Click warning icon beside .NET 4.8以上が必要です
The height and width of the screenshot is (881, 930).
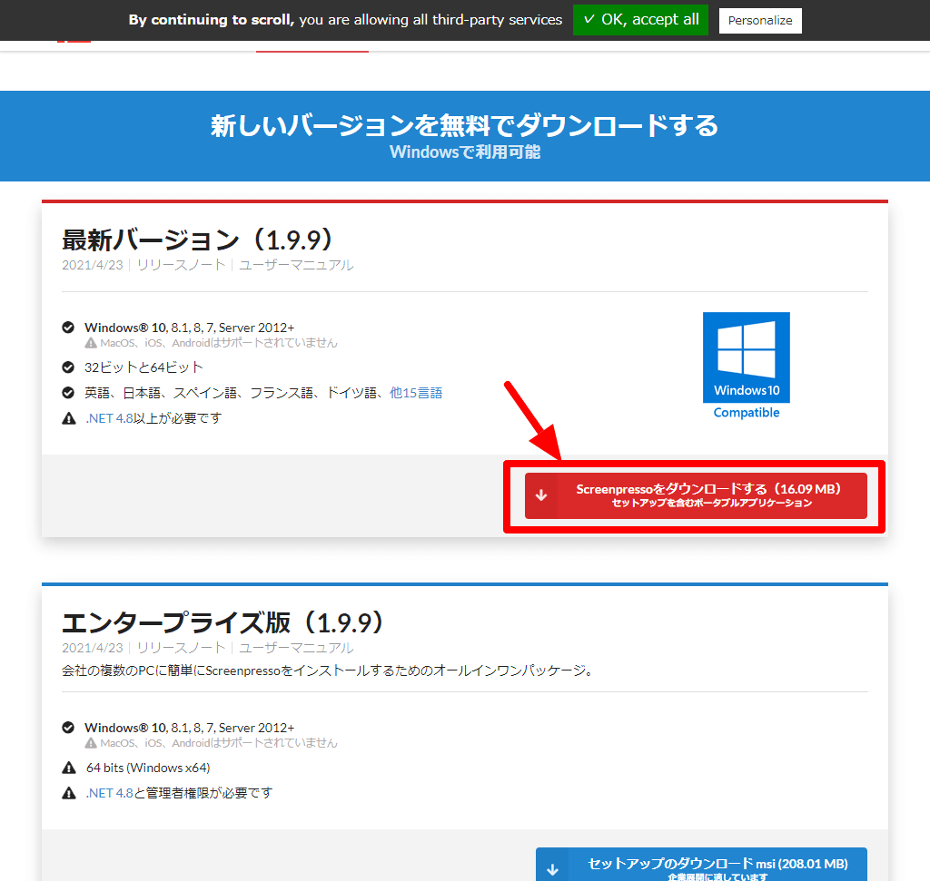pos(69,418)
